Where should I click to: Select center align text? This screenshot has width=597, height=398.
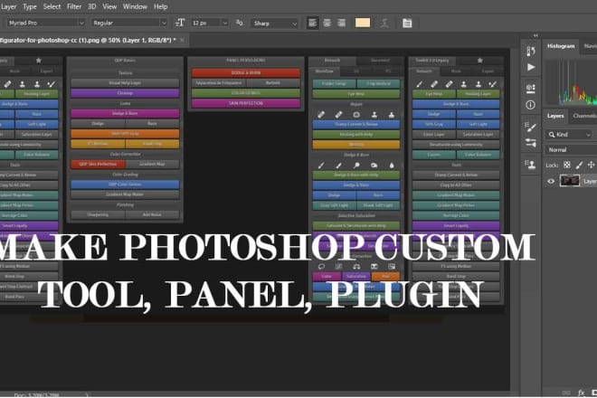point(327,23)
